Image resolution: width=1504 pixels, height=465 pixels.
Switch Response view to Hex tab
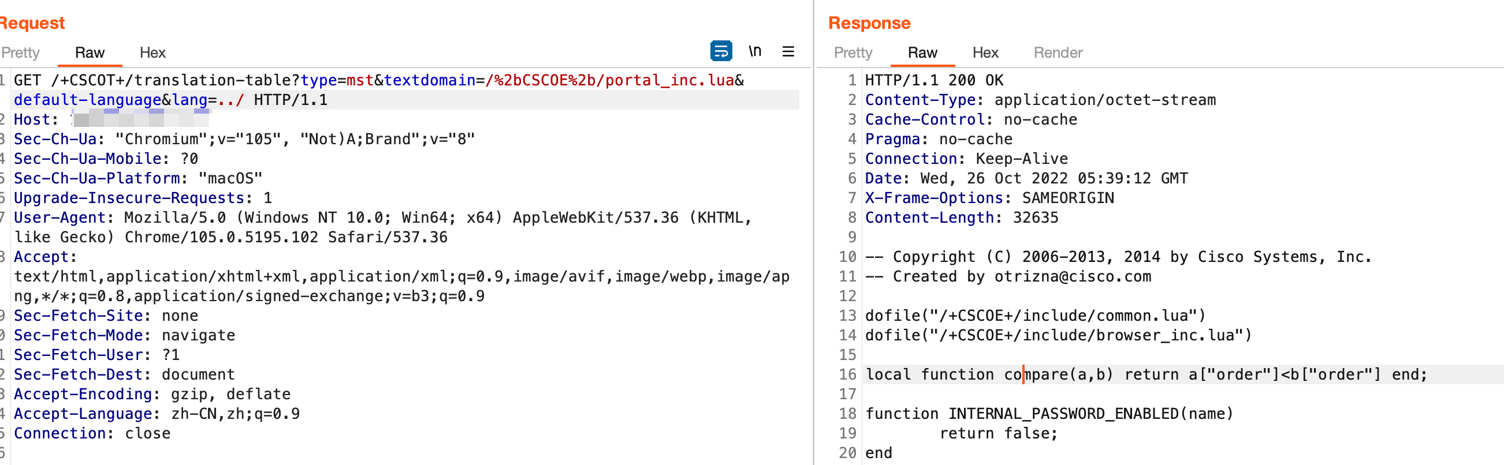(x=985, y=52)
